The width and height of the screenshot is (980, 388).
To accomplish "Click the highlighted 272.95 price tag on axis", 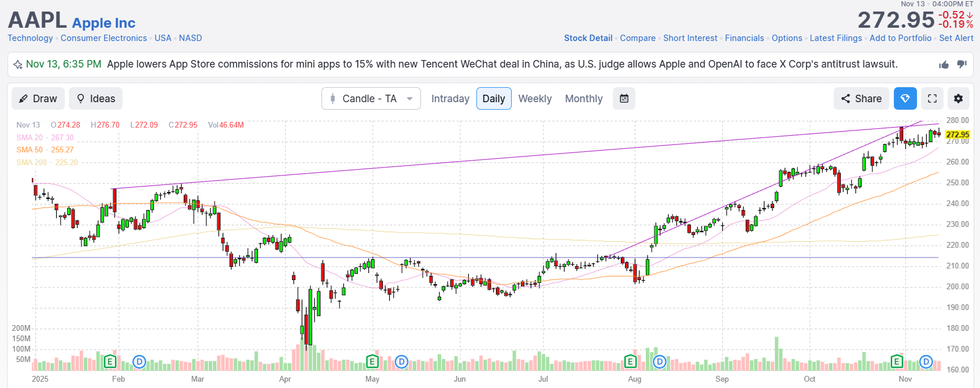I will coord(957,135).
